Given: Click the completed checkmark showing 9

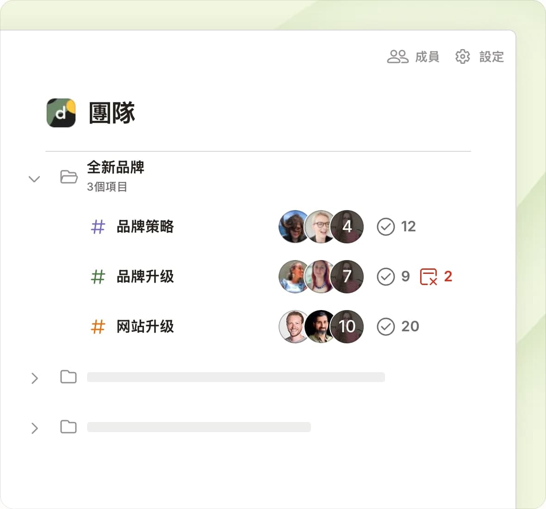Looking at the screenshot, I should (x=385, y=277).
